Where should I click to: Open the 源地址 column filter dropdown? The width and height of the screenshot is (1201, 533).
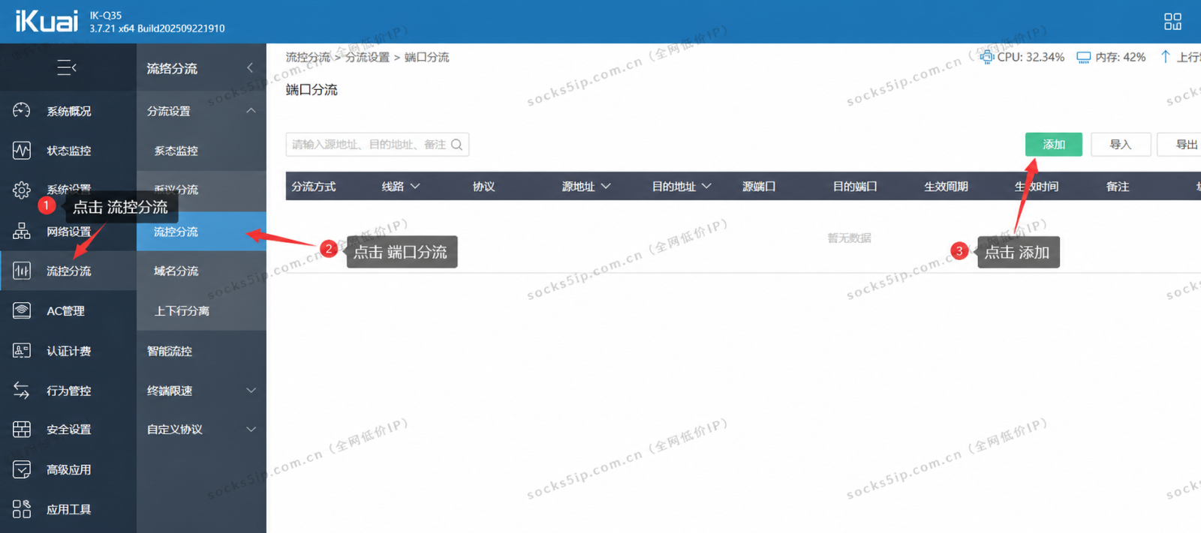606,186
